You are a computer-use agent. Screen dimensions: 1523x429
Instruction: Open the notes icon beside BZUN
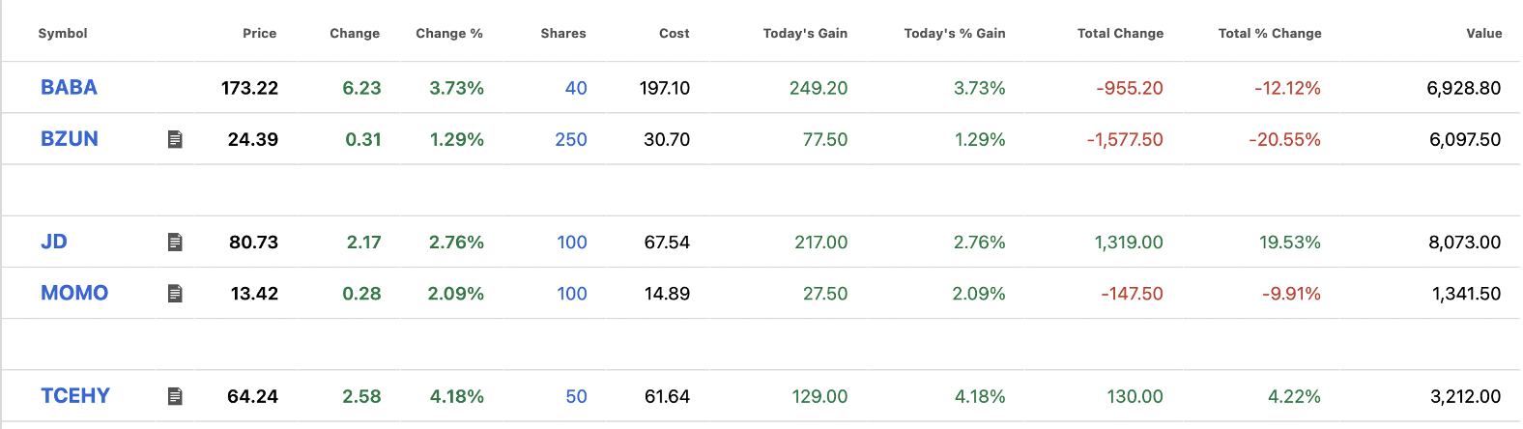tap(175, 140)
